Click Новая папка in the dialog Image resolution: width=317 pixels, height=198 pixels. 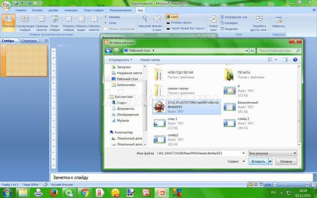[150, 60]
